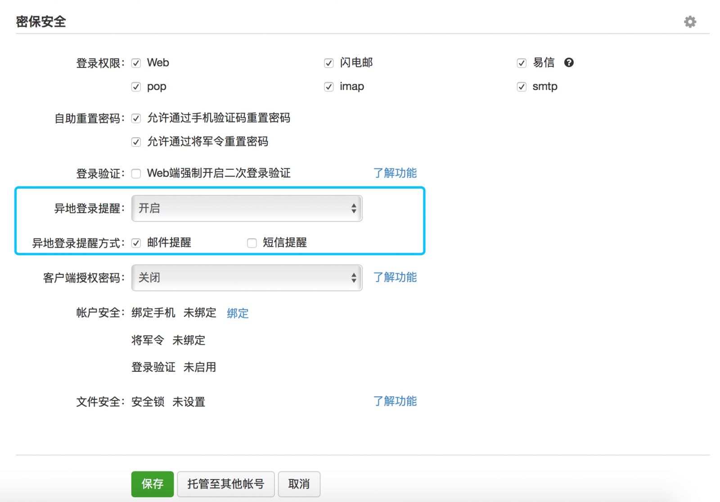Click 了解功能 beside 文件安全

[x=395, y=401]
